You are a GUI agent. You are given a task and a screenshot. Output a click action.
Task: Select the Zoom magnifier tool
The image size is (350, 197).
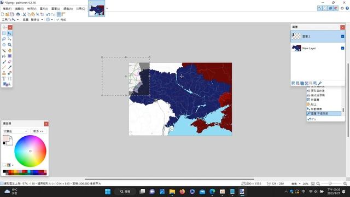[x=10, y=45]
